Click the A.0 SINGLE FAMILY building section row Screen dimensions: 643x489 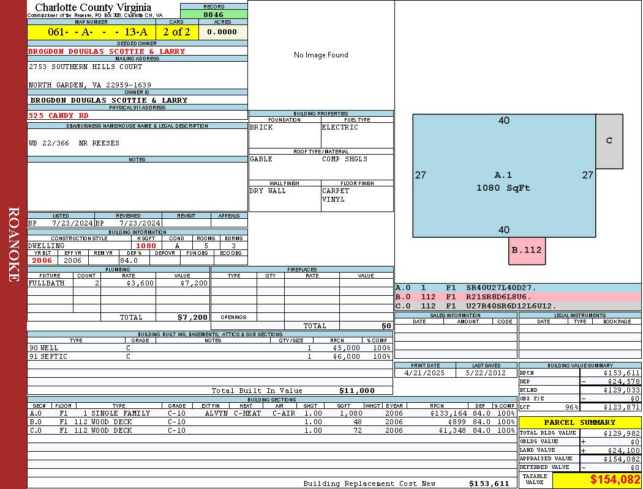tap(271, 413)
